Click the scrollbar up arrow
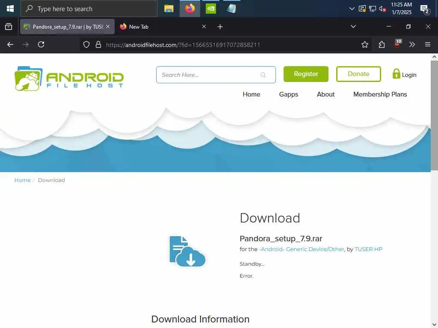 [x=434, y=57]
